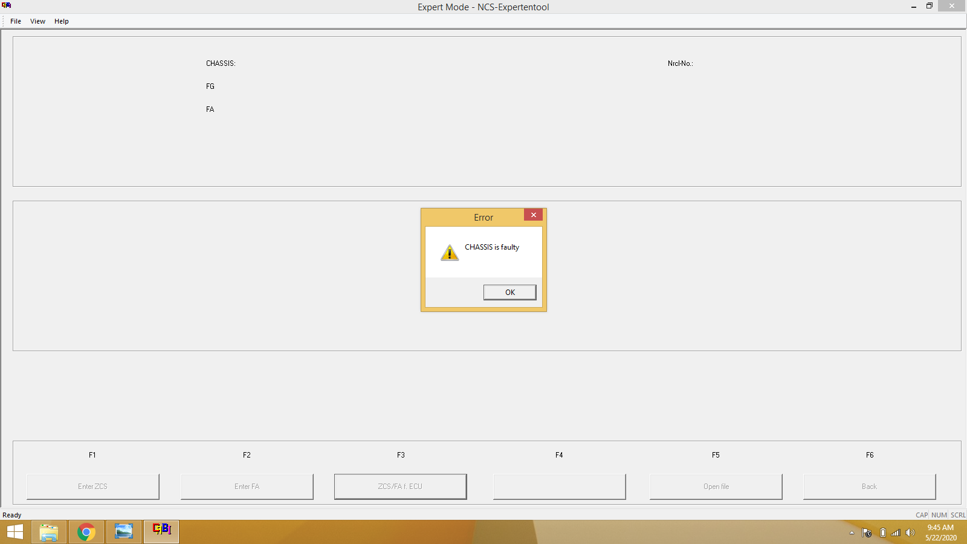This screenshot has width=967, height=544.
Task: Click the F2 label above Enter FA
Action: coord(247,455)
